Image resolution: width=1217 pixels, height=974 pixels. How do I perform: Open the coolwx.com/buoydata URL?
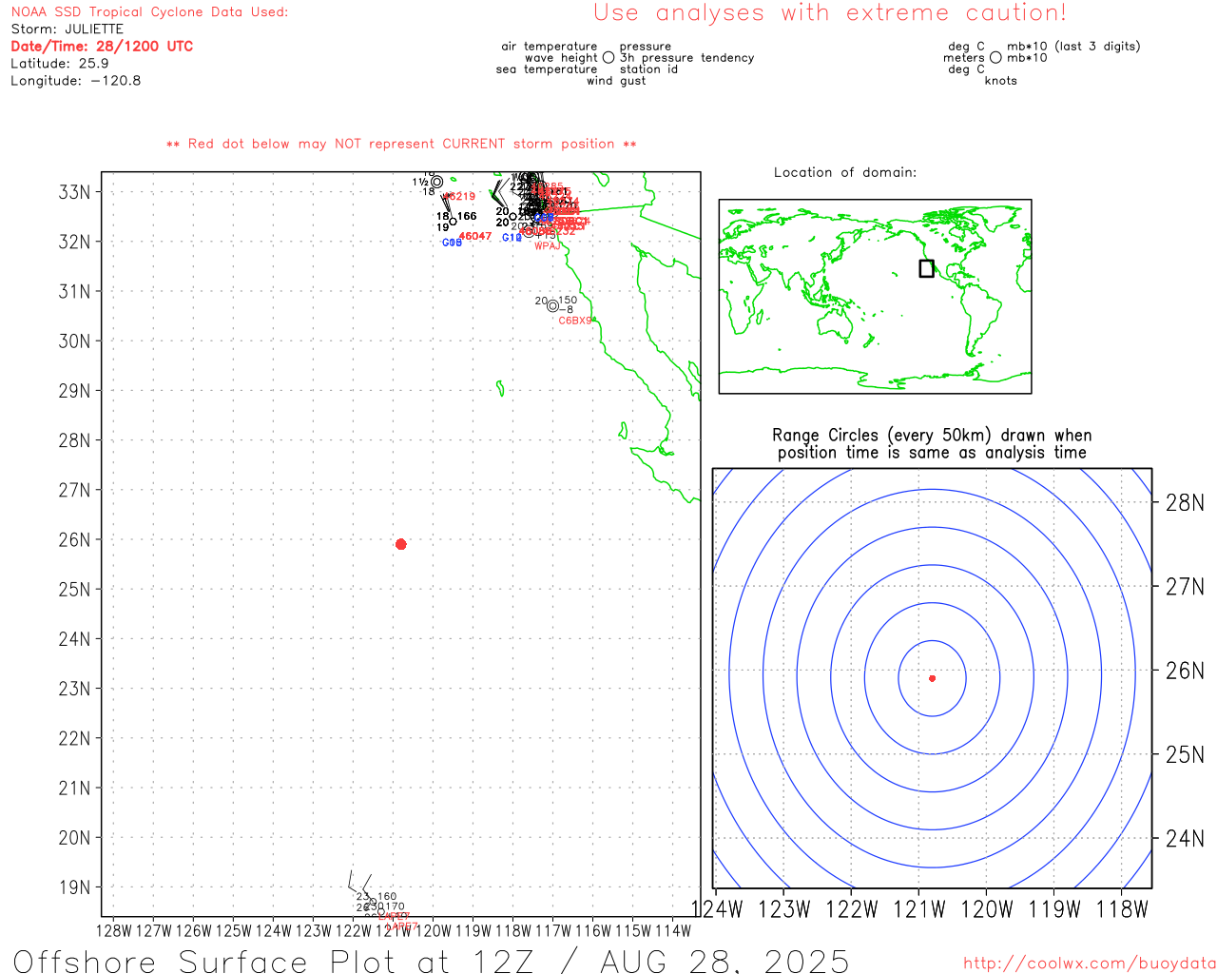tap(1090, 963)
